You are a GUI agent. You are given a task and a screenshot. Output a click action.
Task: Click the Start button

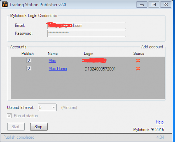(x=16, y=127)
